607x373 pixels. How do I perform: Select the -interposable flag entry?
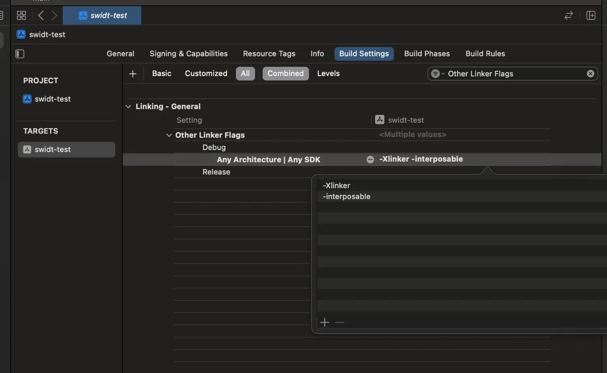pos(346,197)
